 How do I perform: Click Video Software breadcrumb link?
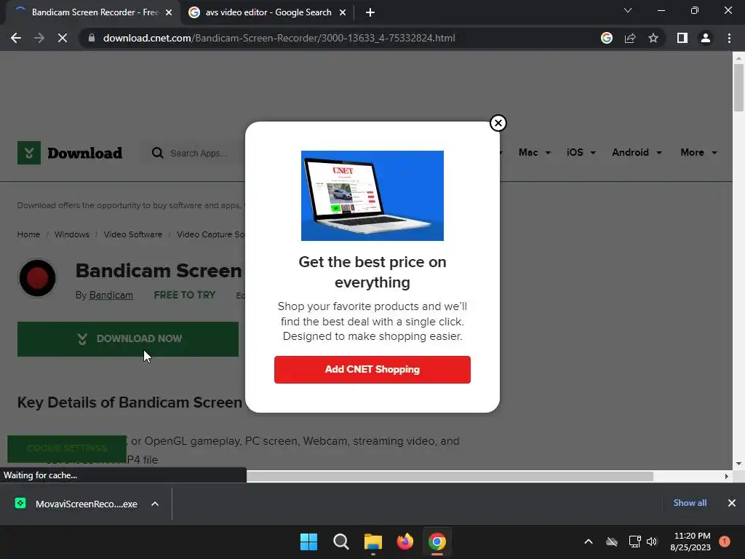point(132,234)
